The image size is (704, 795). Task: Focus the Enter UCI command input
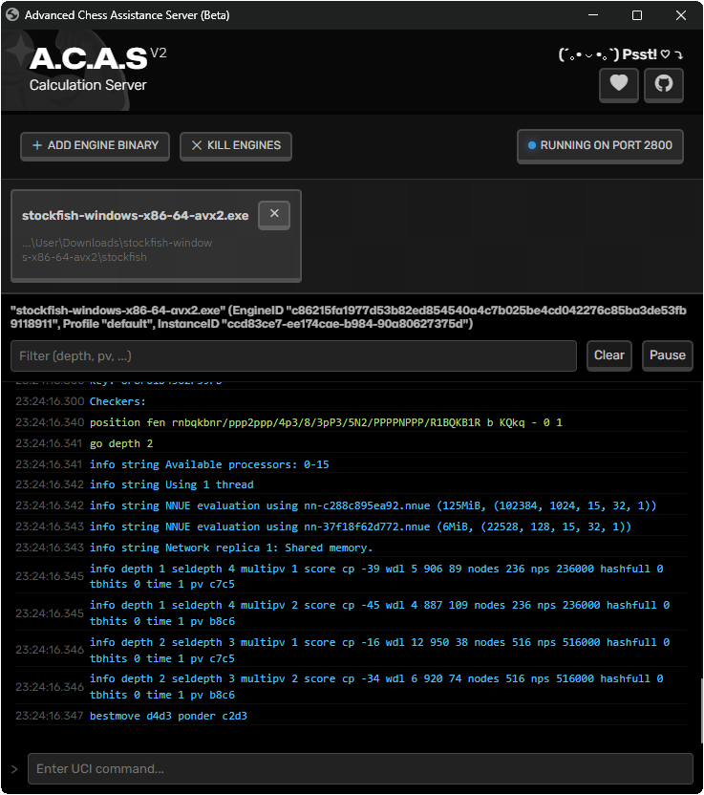360,768
